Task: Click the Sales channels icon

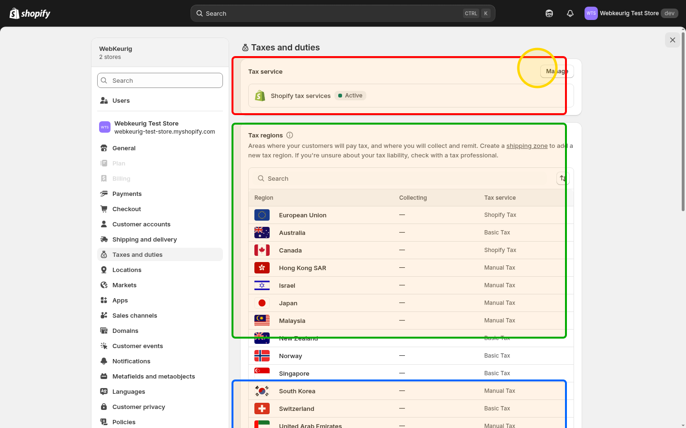Action: click(104, 315)
